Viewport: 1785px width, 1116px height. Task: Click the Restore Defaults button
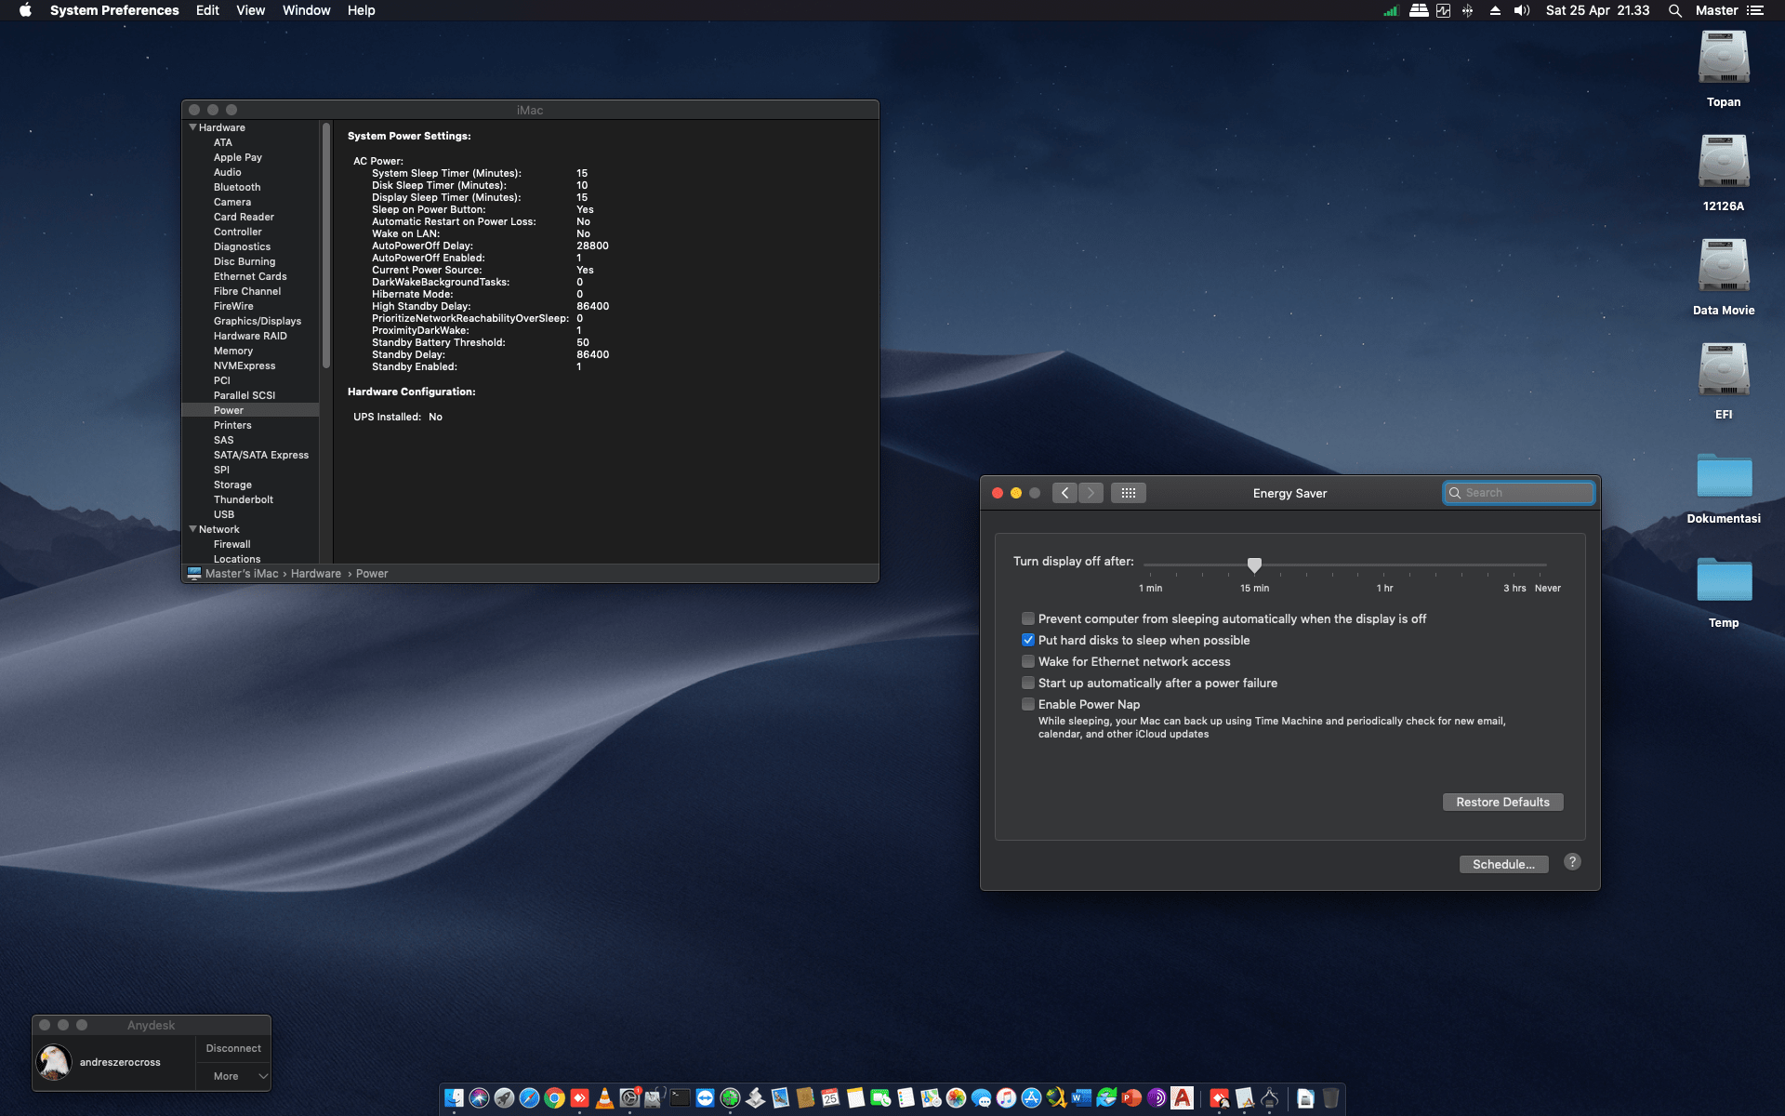[1502, 802]
